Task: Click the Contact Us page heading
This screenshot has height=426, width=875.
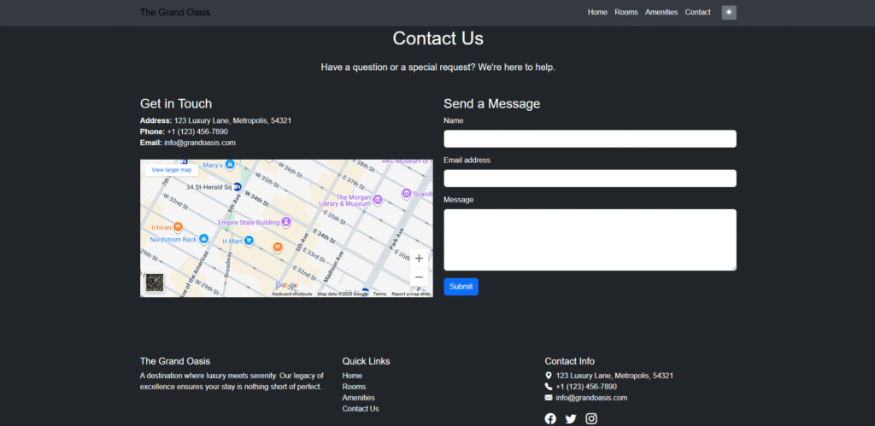Action: coord(438,38)
